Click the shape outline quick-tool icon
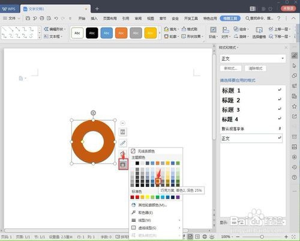 (x=123, y=165)
